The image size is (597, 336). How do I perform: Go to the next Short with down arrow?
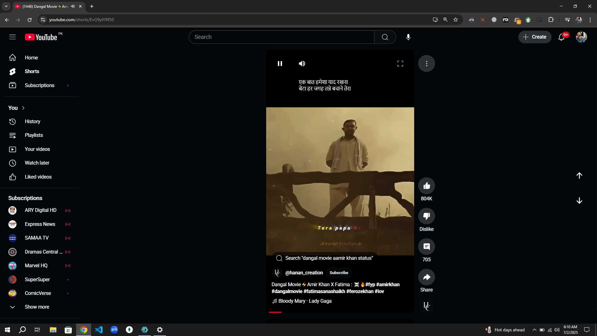click(579, 201)
